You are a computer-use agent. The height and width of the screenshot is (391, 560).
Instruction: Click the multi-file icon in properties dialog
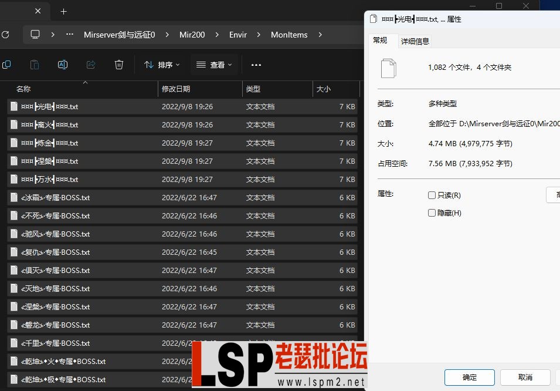(389, 68)
